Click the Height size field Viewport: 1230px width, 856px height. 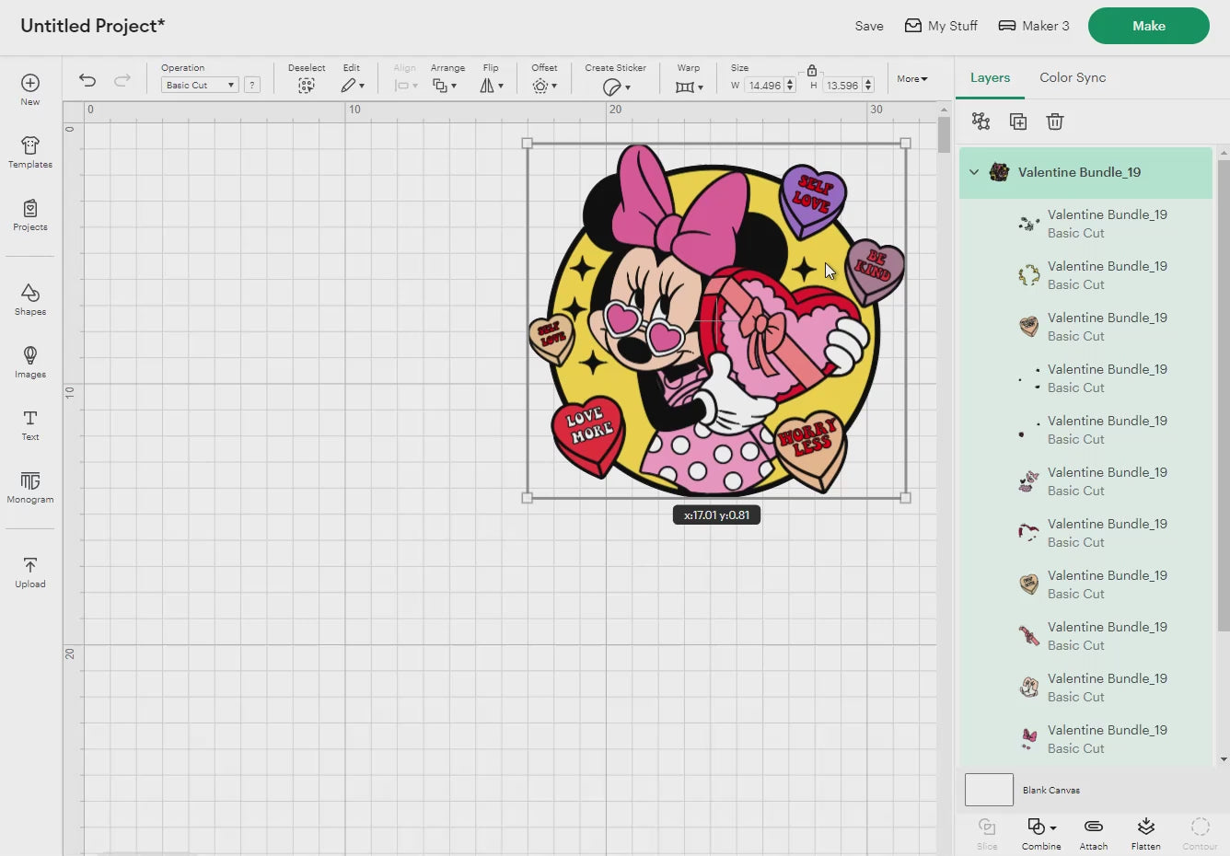pos(842,86)
